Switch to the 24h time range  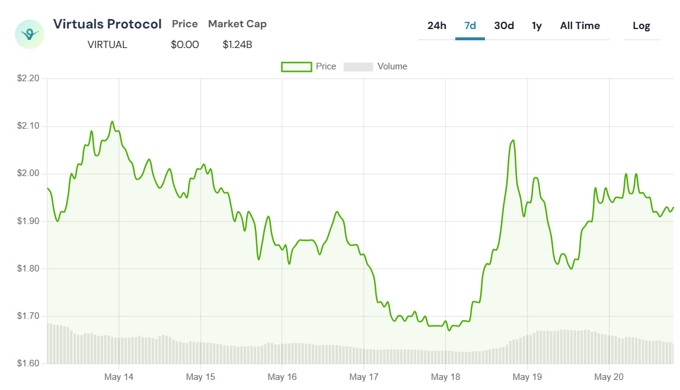436,25
